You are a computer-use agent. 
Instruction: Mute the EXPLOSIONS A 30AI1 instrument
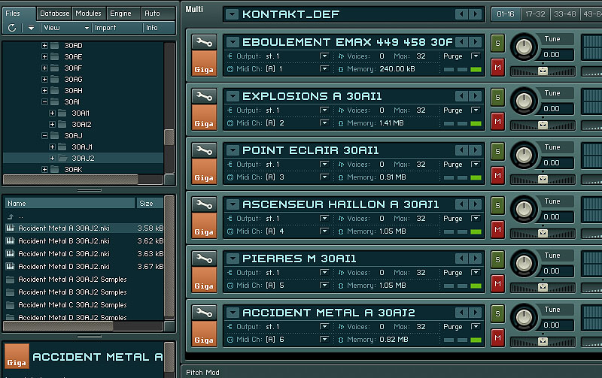[497, 122]
